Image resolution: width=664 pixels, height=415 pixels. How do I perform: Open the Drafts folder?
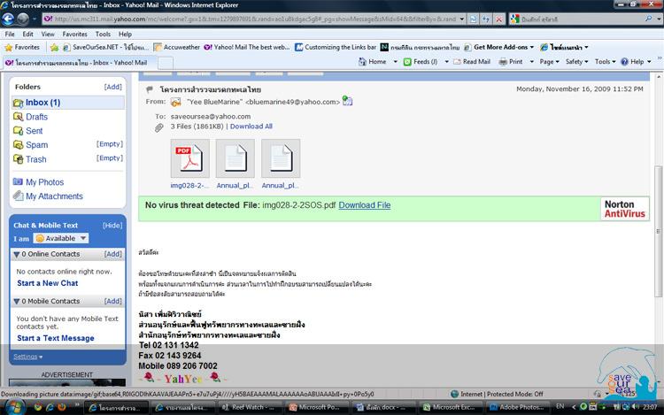tap(36, 117)
